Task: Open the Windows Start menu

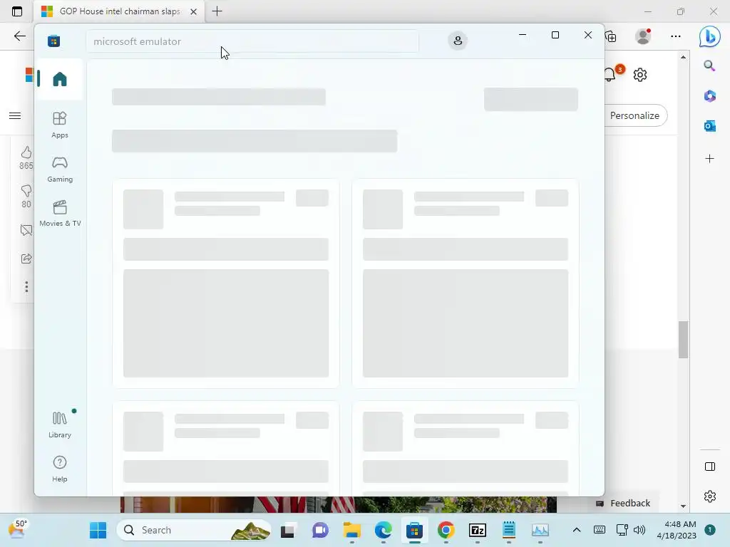Action: click(98, 530)
